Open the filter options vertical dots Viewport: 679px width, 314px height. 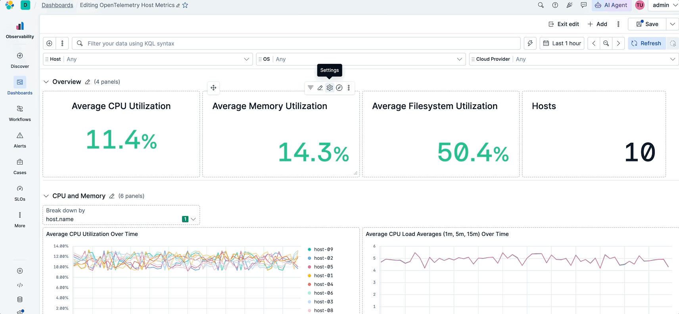coord(62,43)
